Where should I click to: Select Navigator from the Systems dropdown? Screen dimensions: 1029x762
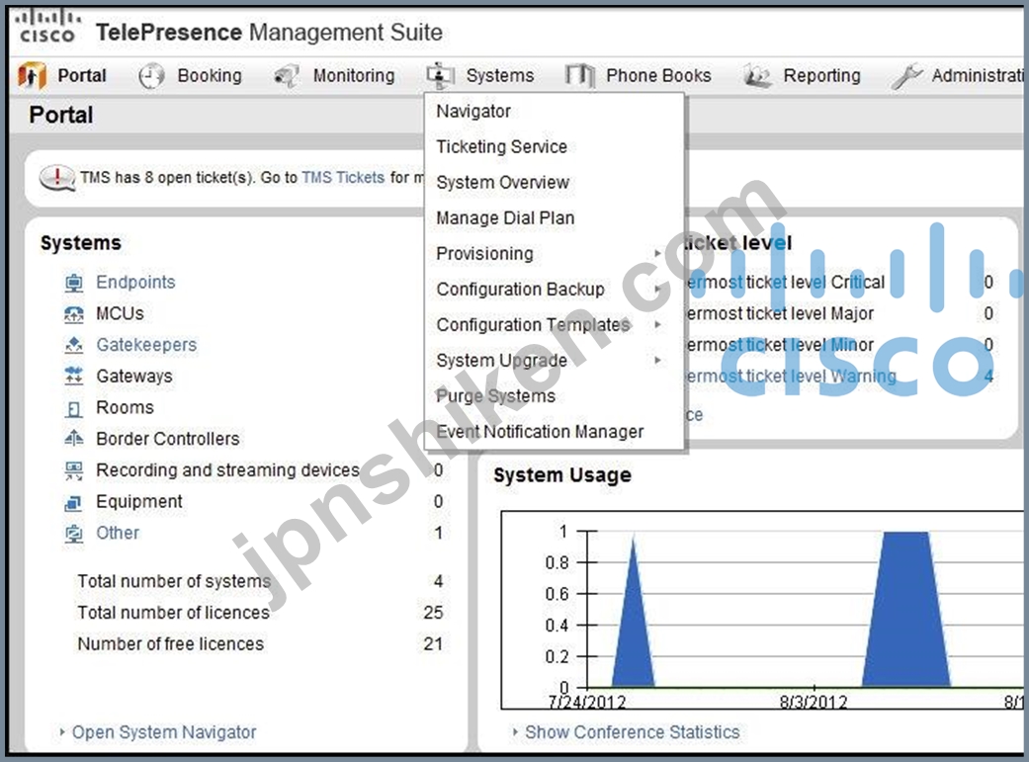(554, 112)
